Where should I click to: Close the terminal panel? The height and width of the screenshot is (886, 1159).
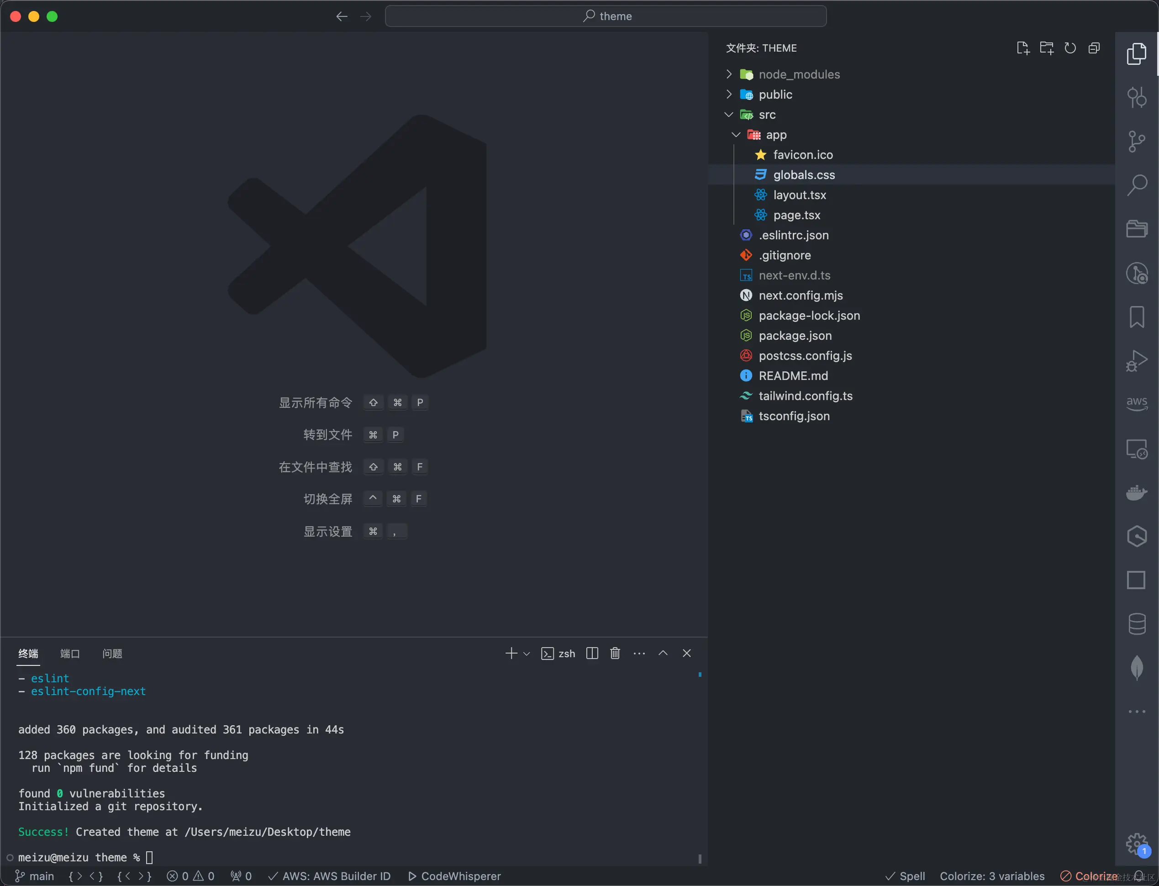click(686, 653)
